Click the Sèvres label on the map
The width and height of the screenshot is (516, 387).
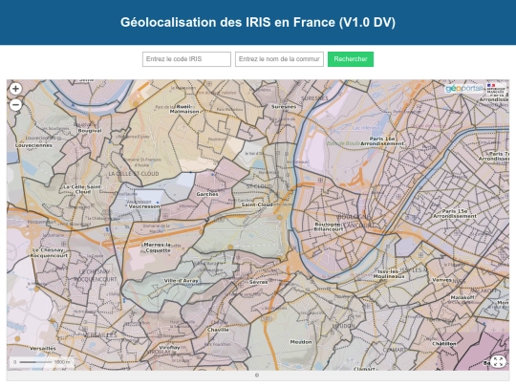click(259, 282)
